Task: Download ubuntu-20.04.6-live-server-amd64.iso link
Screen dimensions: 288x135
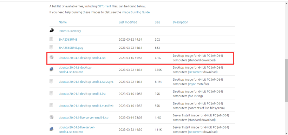Action: click(84, 117)
